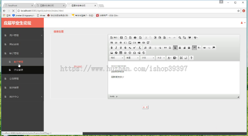The image size is (248, 136).
Task: Collapse the 帖子管理 parent menu
Action: click(x=23, y=53)
